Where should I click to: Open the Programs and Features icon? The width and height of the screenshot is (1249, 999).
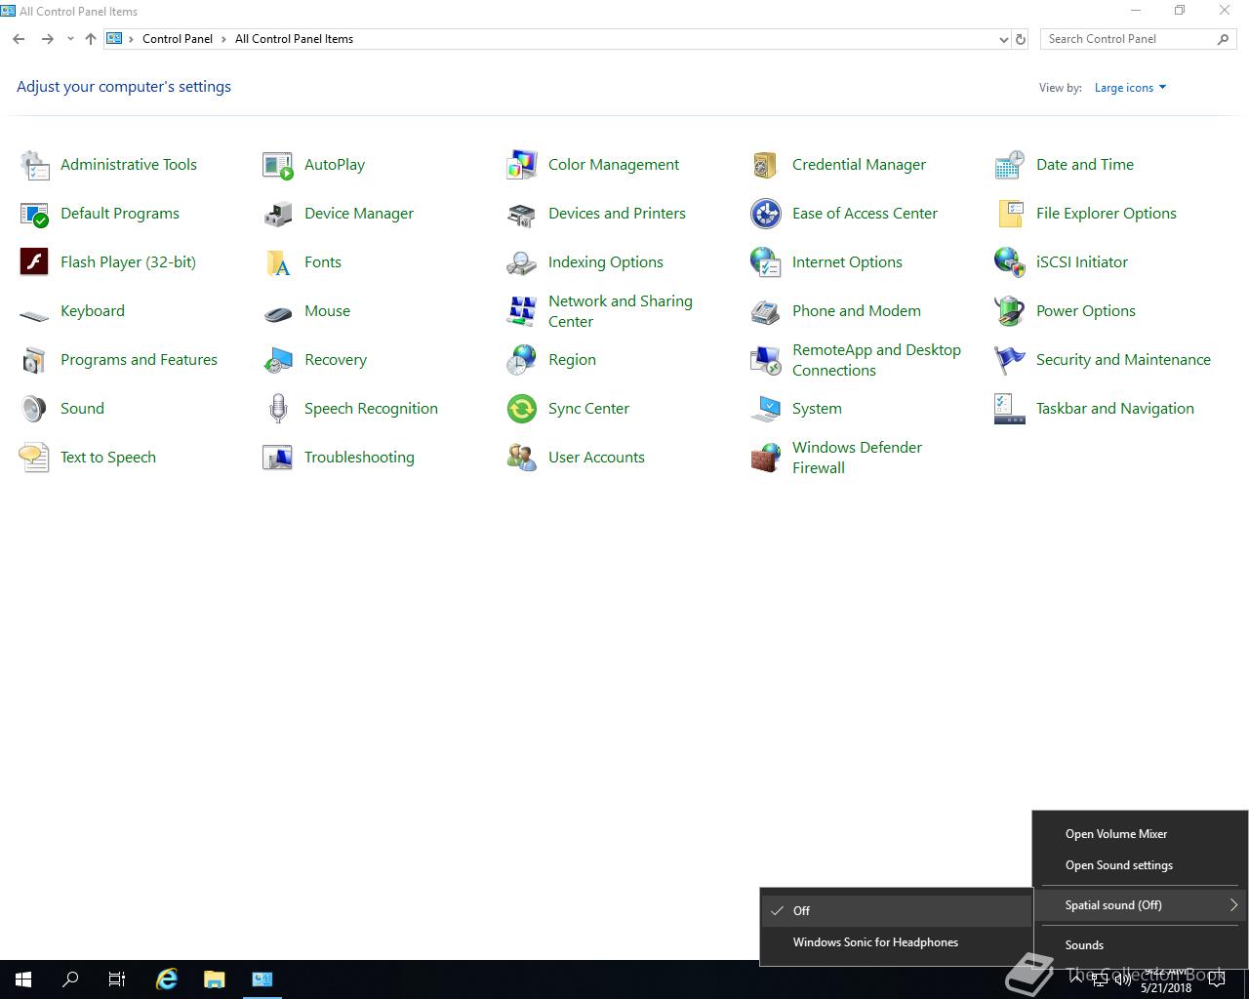click(34, 360)
